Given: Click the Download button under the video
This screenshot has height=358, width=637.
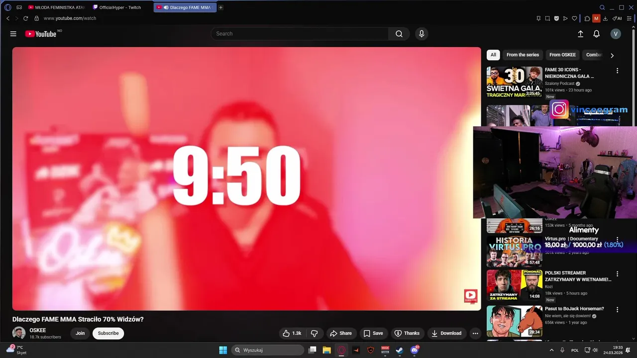Looking at the screenshot, I should (446, 333).
